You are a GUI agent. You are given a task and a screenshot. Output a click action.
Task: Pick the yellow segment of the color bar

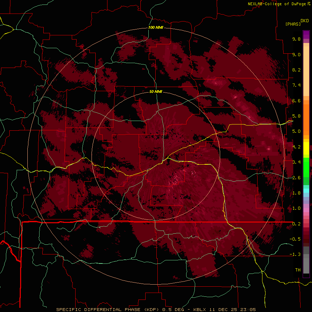point(306,148)
